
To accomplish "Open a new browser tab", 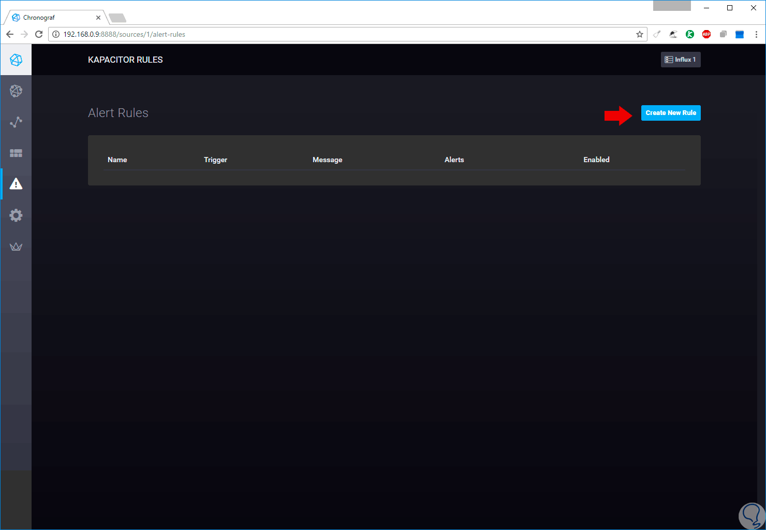I will (117, 18).
